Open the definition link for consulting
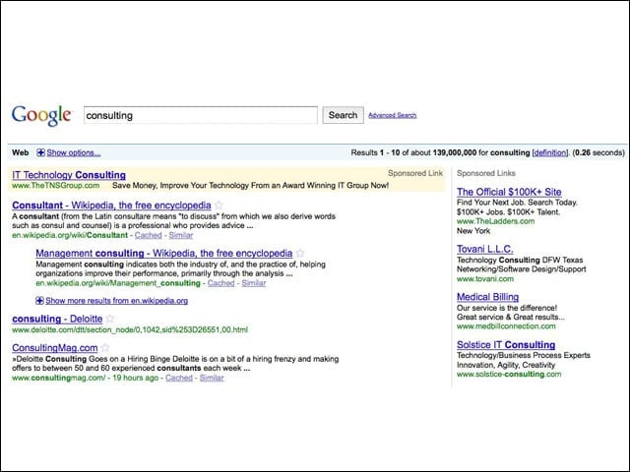 coord(549,153)
